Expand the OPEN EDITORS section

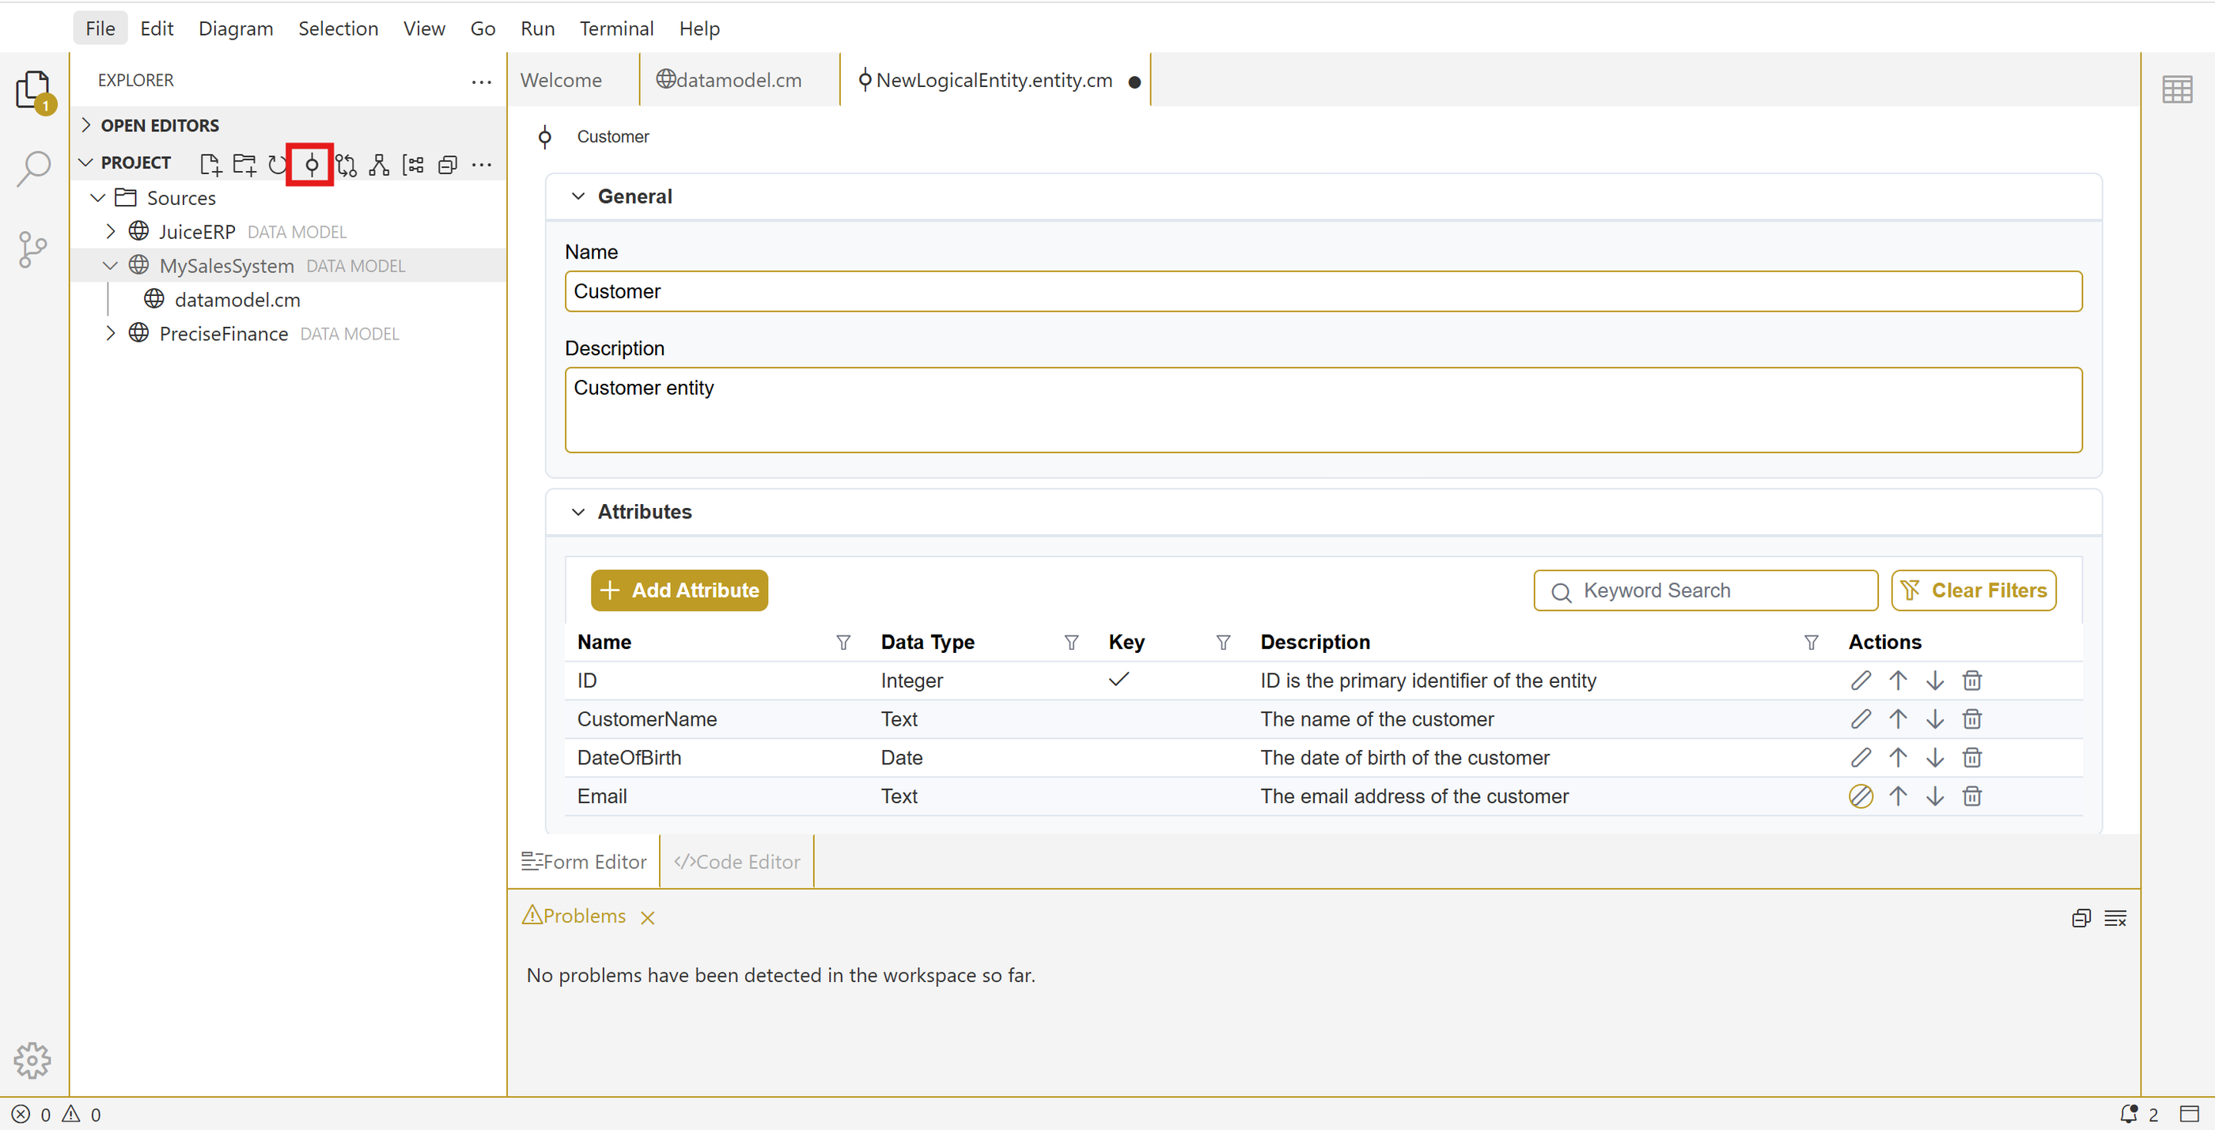86,125
